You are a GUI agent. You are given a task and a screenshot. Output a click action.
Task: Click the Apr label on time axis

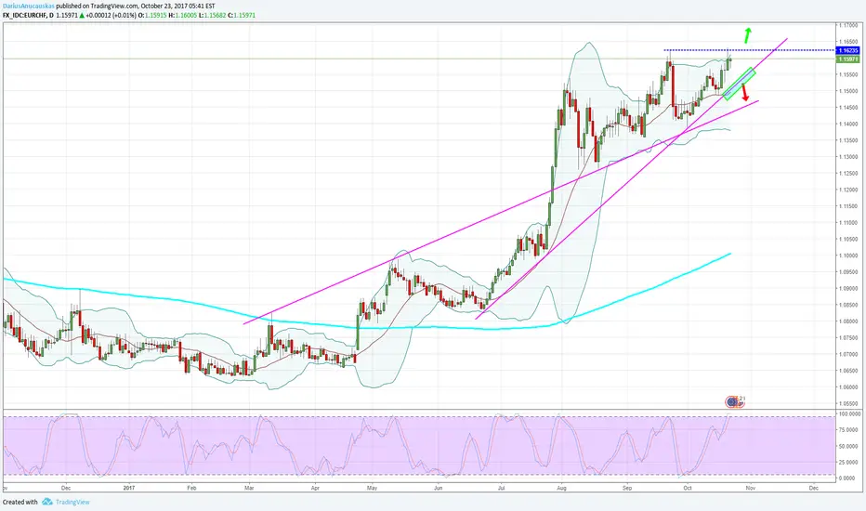(x=315, y=488)
